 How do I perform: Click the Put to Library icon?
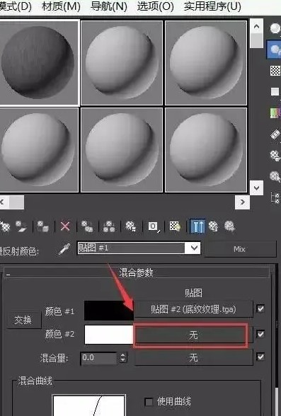pyautogui.click(x=131, y=226)
